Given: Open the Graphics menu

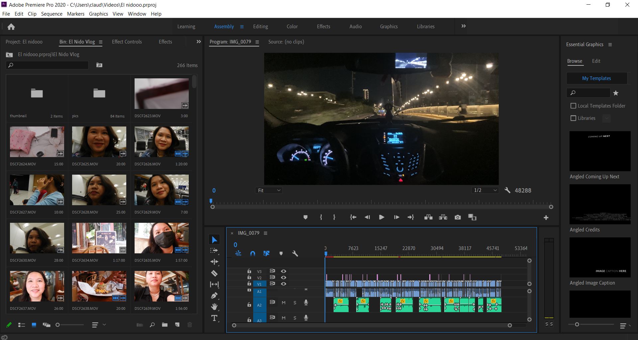Looking at the screenshot, I should [x=98, y=14].
